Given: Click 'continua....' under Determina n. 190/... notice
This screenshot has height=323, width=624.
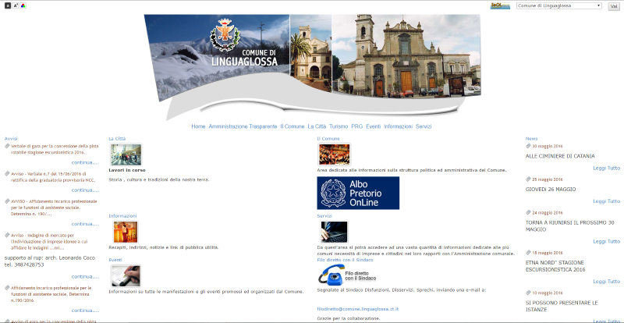Looking at the screenshot, I should [x=85, y=224].
